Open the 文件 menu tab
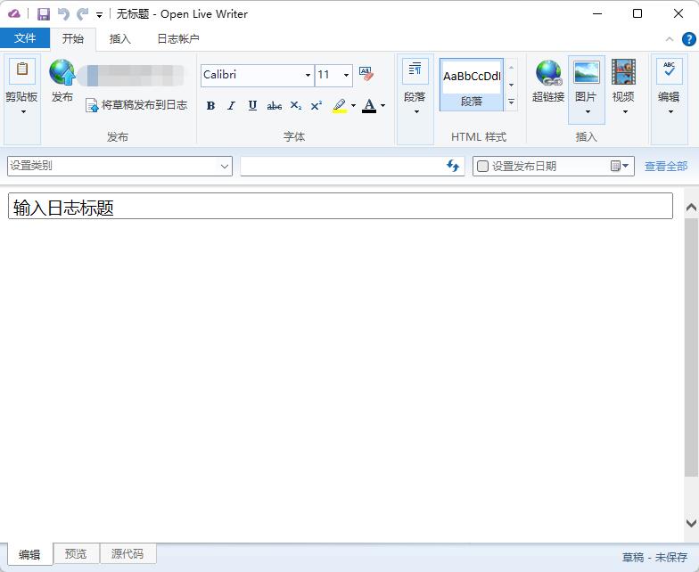The image size is (699, 572). (25, 37)
